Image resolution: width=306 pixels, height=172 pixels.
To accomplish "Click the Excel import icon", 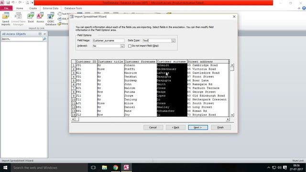I will [x=31, y=18].
